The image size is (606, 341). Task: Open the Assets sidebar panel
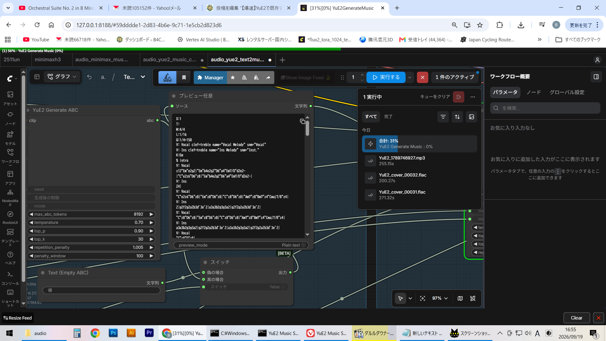(10, 98)
